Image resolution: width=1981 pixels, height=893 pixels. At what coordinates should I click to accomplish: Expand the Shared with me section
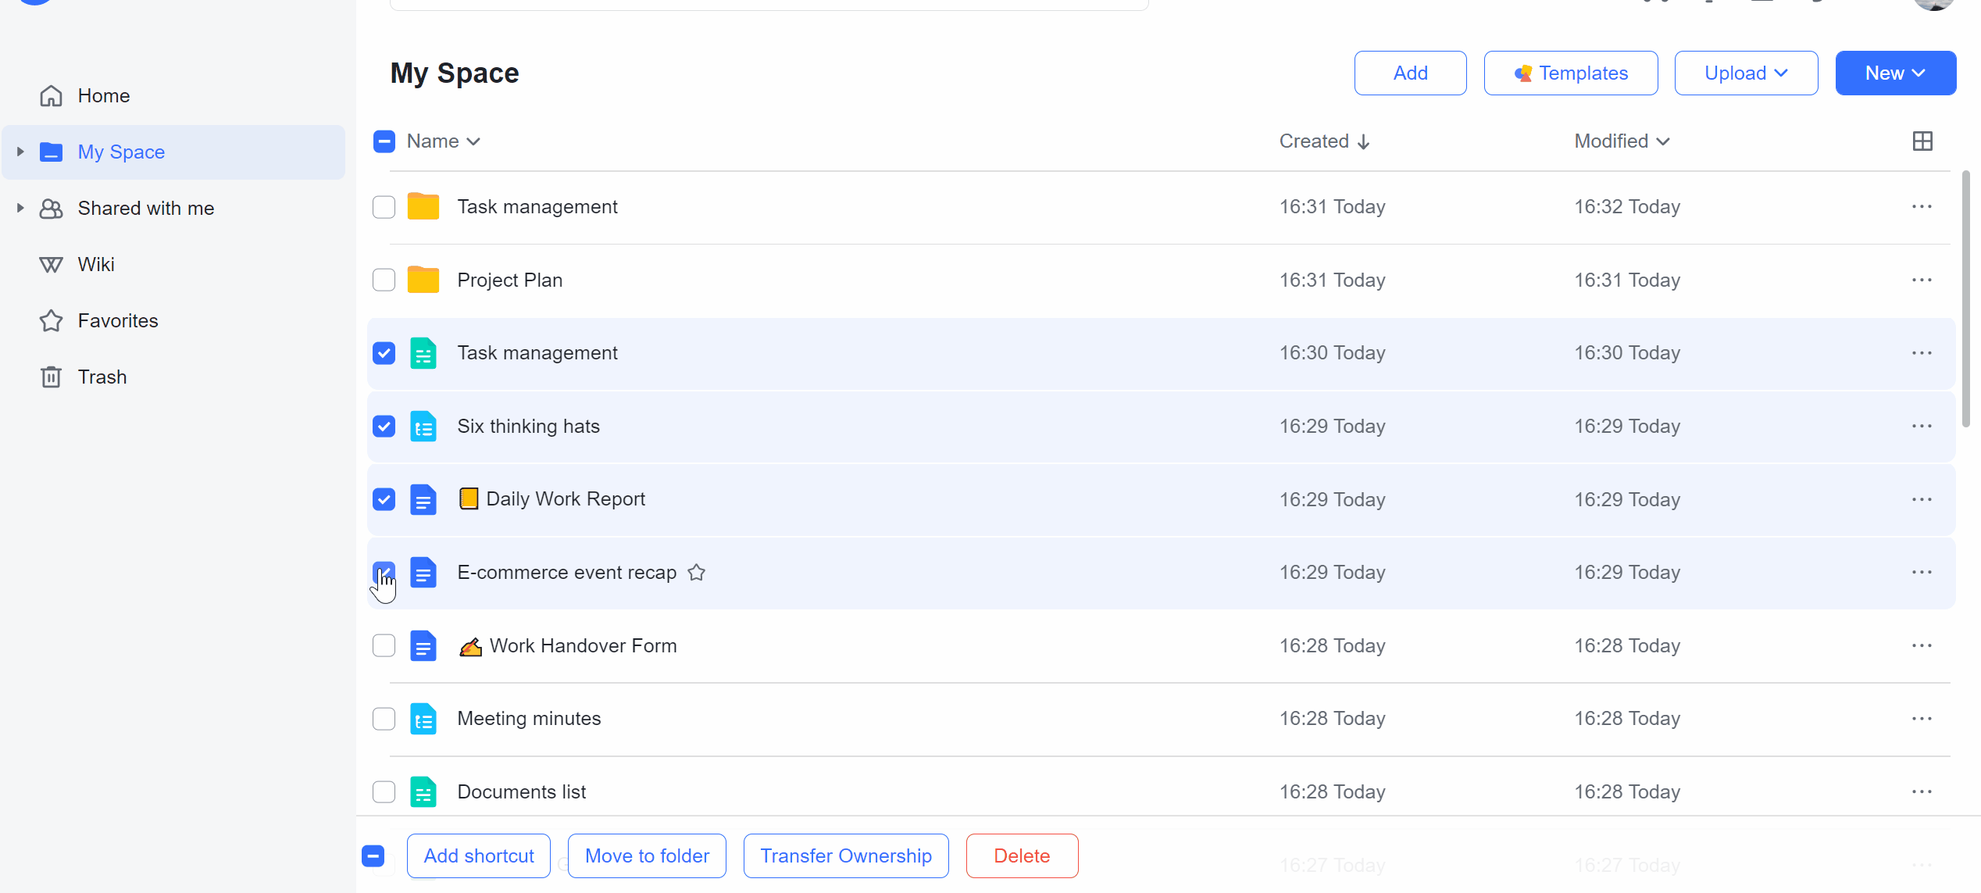[x=20, y=207]
